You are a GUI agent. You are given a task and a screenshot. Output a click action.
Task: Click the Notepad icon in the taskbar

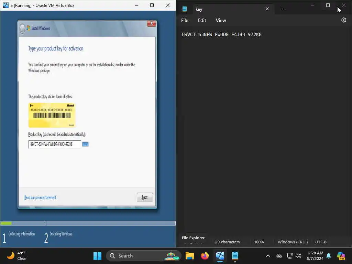tap(235, 256)
